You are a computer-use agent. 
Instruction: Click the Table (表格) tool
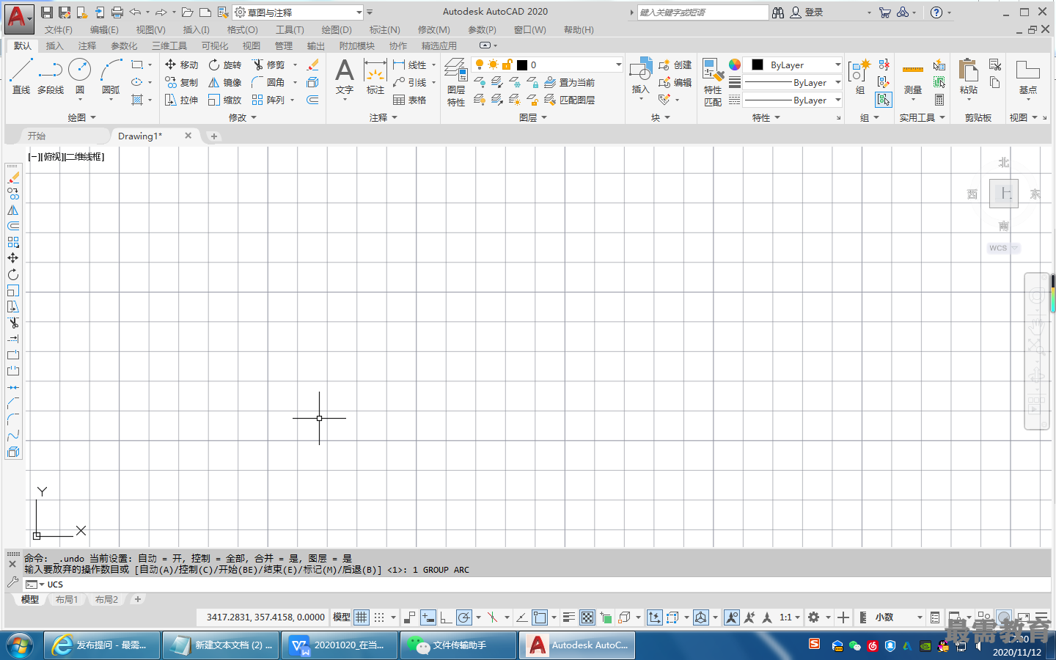click(410, 100)
